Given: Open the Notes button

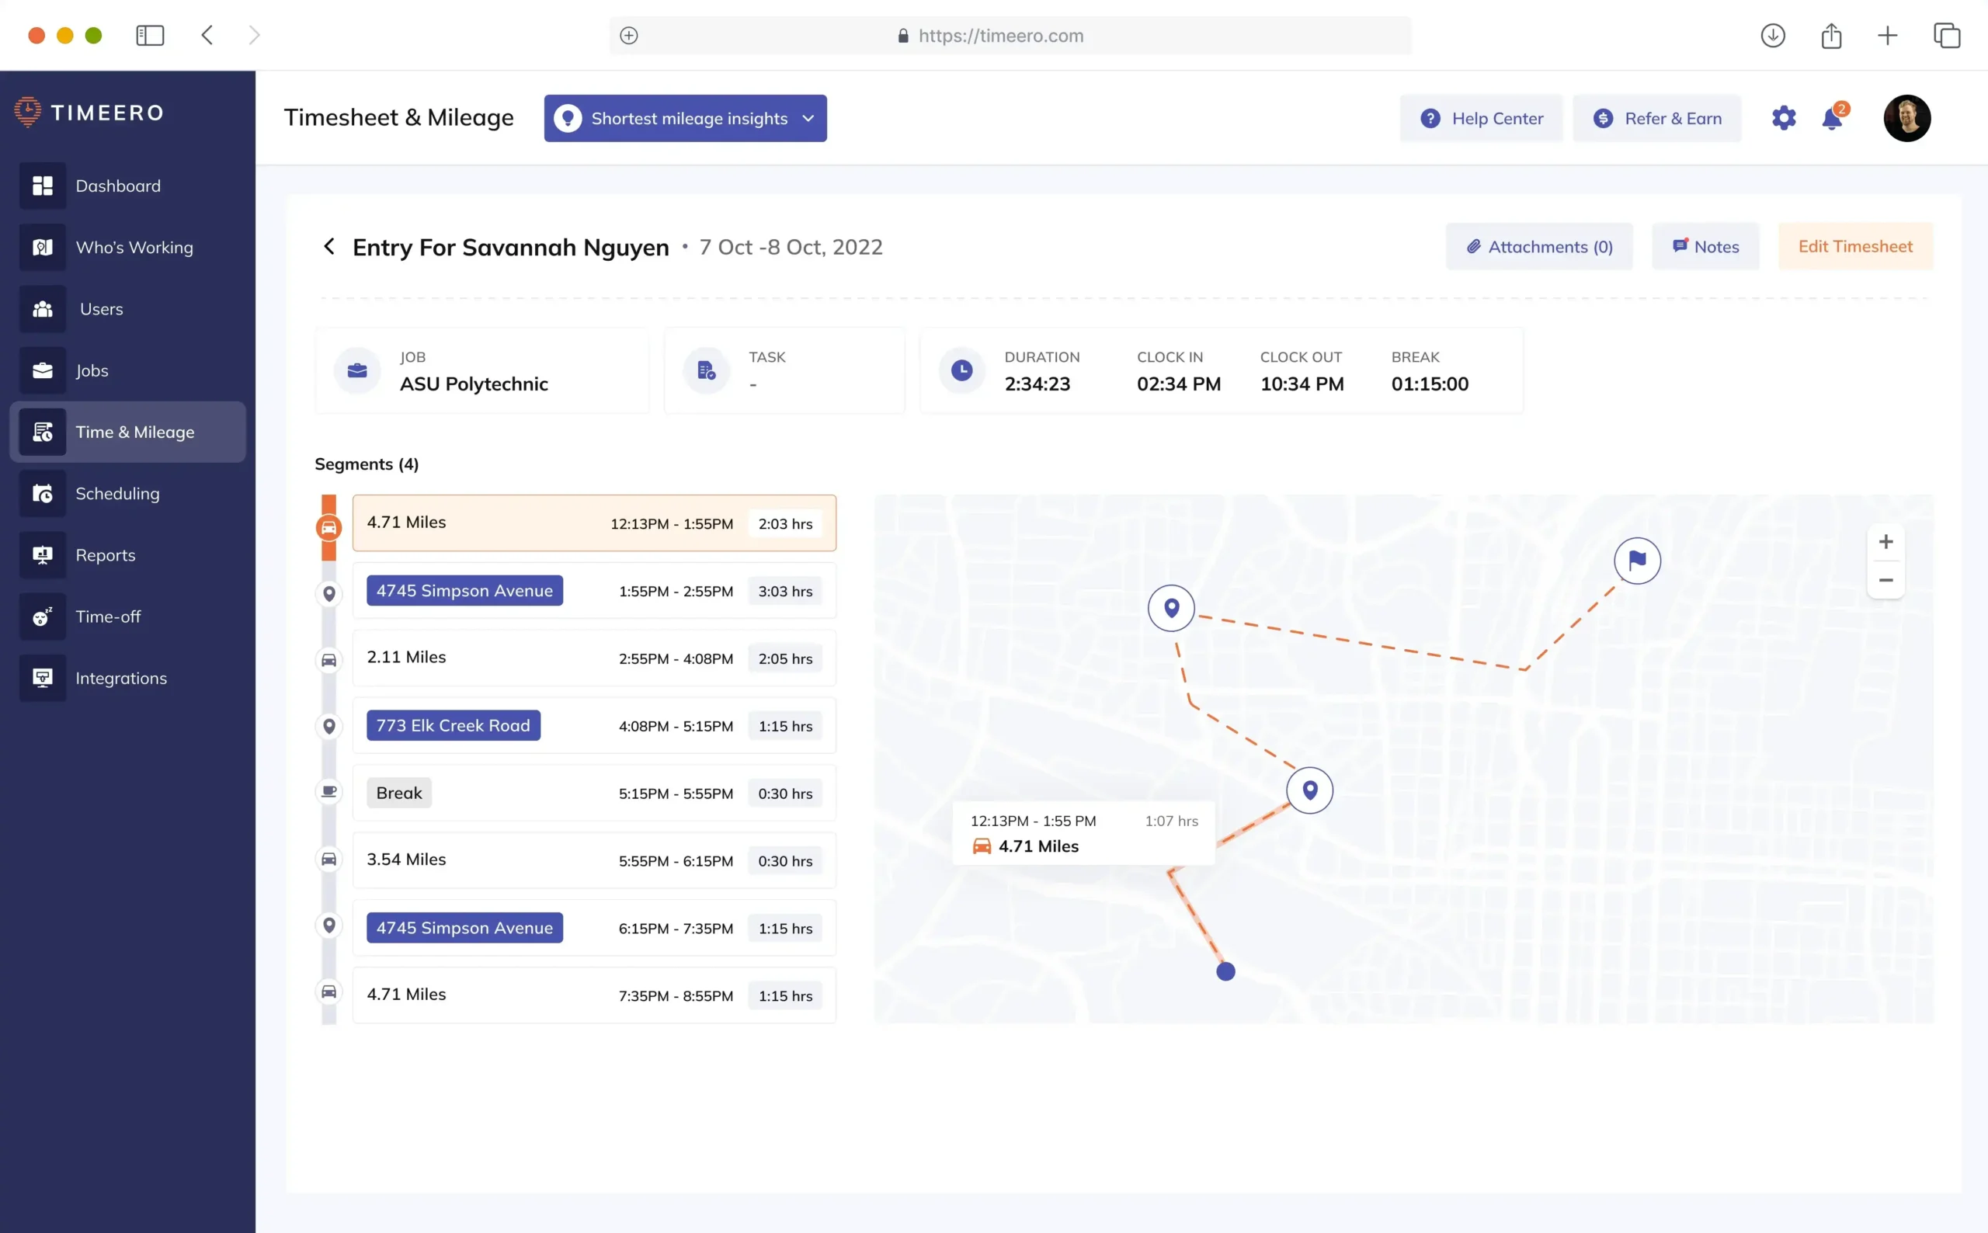Looking at the screenshot, I should tap(1705, 246).
